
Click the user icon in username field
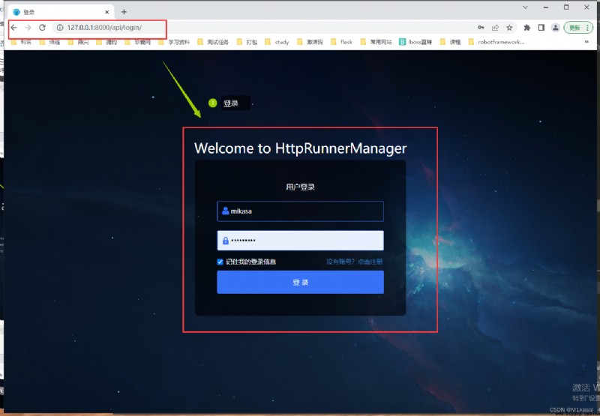226,211
